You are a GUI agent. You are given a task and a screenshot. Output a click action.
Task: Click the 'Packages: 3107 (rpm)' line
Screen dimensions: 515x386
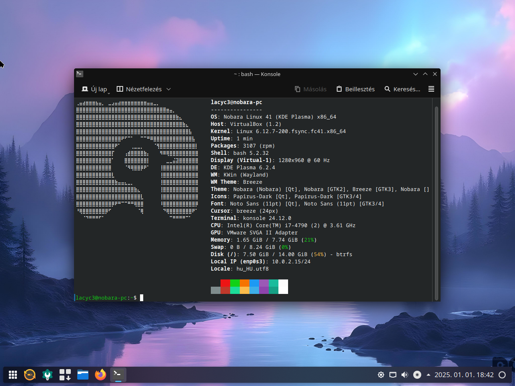(x=243, y=146)
